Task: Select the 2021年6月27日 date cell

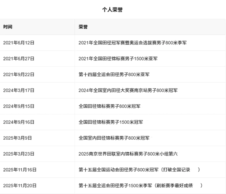Action: coord(19,59)
